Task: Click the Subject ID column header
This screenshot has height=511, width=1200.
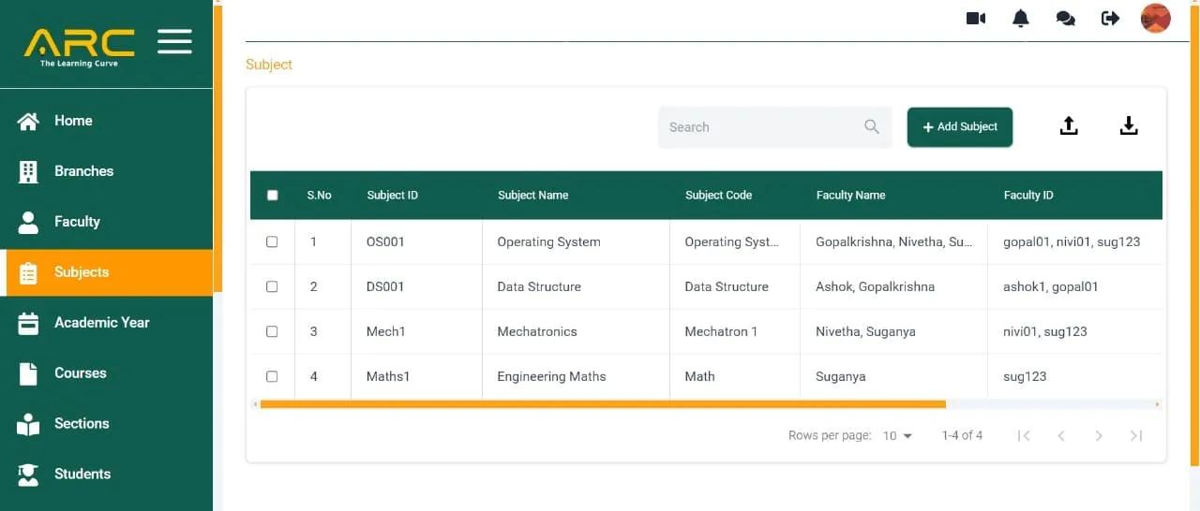Action: [x=392, y=196]
